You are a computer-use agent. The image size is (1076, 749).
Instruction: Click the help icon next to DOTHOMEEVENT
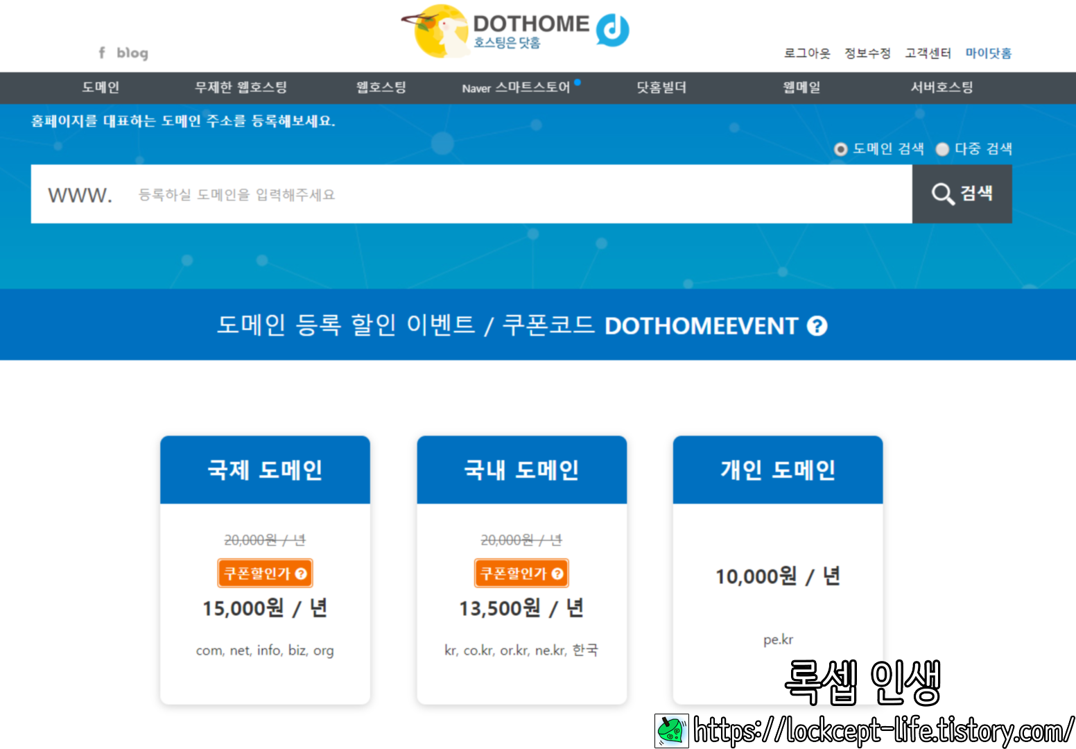817,326
